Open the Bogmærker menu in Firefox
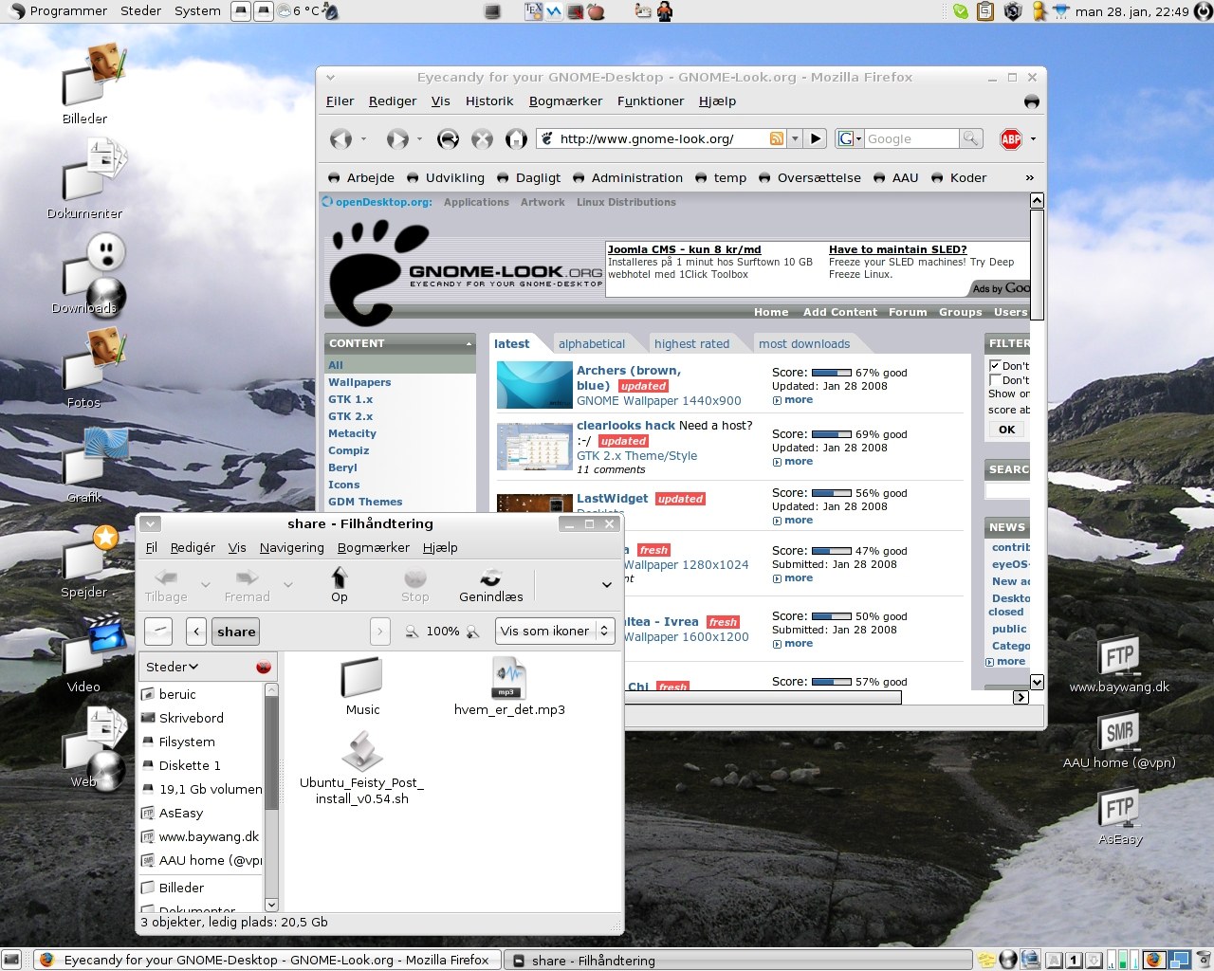This screenshot has width=1214, height=971. coord(565,101)
